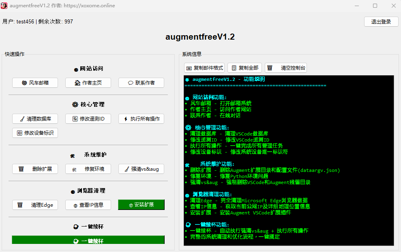Select console line '修改设备标识 - 修改系统设备唯一标识符'
This screenshot has height=252, width=401.
pyautogui.click(x=239, y=152)
